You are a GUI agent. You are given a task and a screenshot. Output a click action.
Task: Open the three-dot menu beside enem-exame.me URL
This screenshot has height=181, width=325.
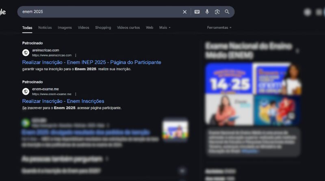coord(76,94)
